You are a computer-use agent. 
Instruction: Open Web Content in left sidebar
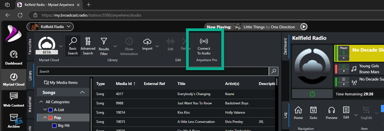point(13,100)
